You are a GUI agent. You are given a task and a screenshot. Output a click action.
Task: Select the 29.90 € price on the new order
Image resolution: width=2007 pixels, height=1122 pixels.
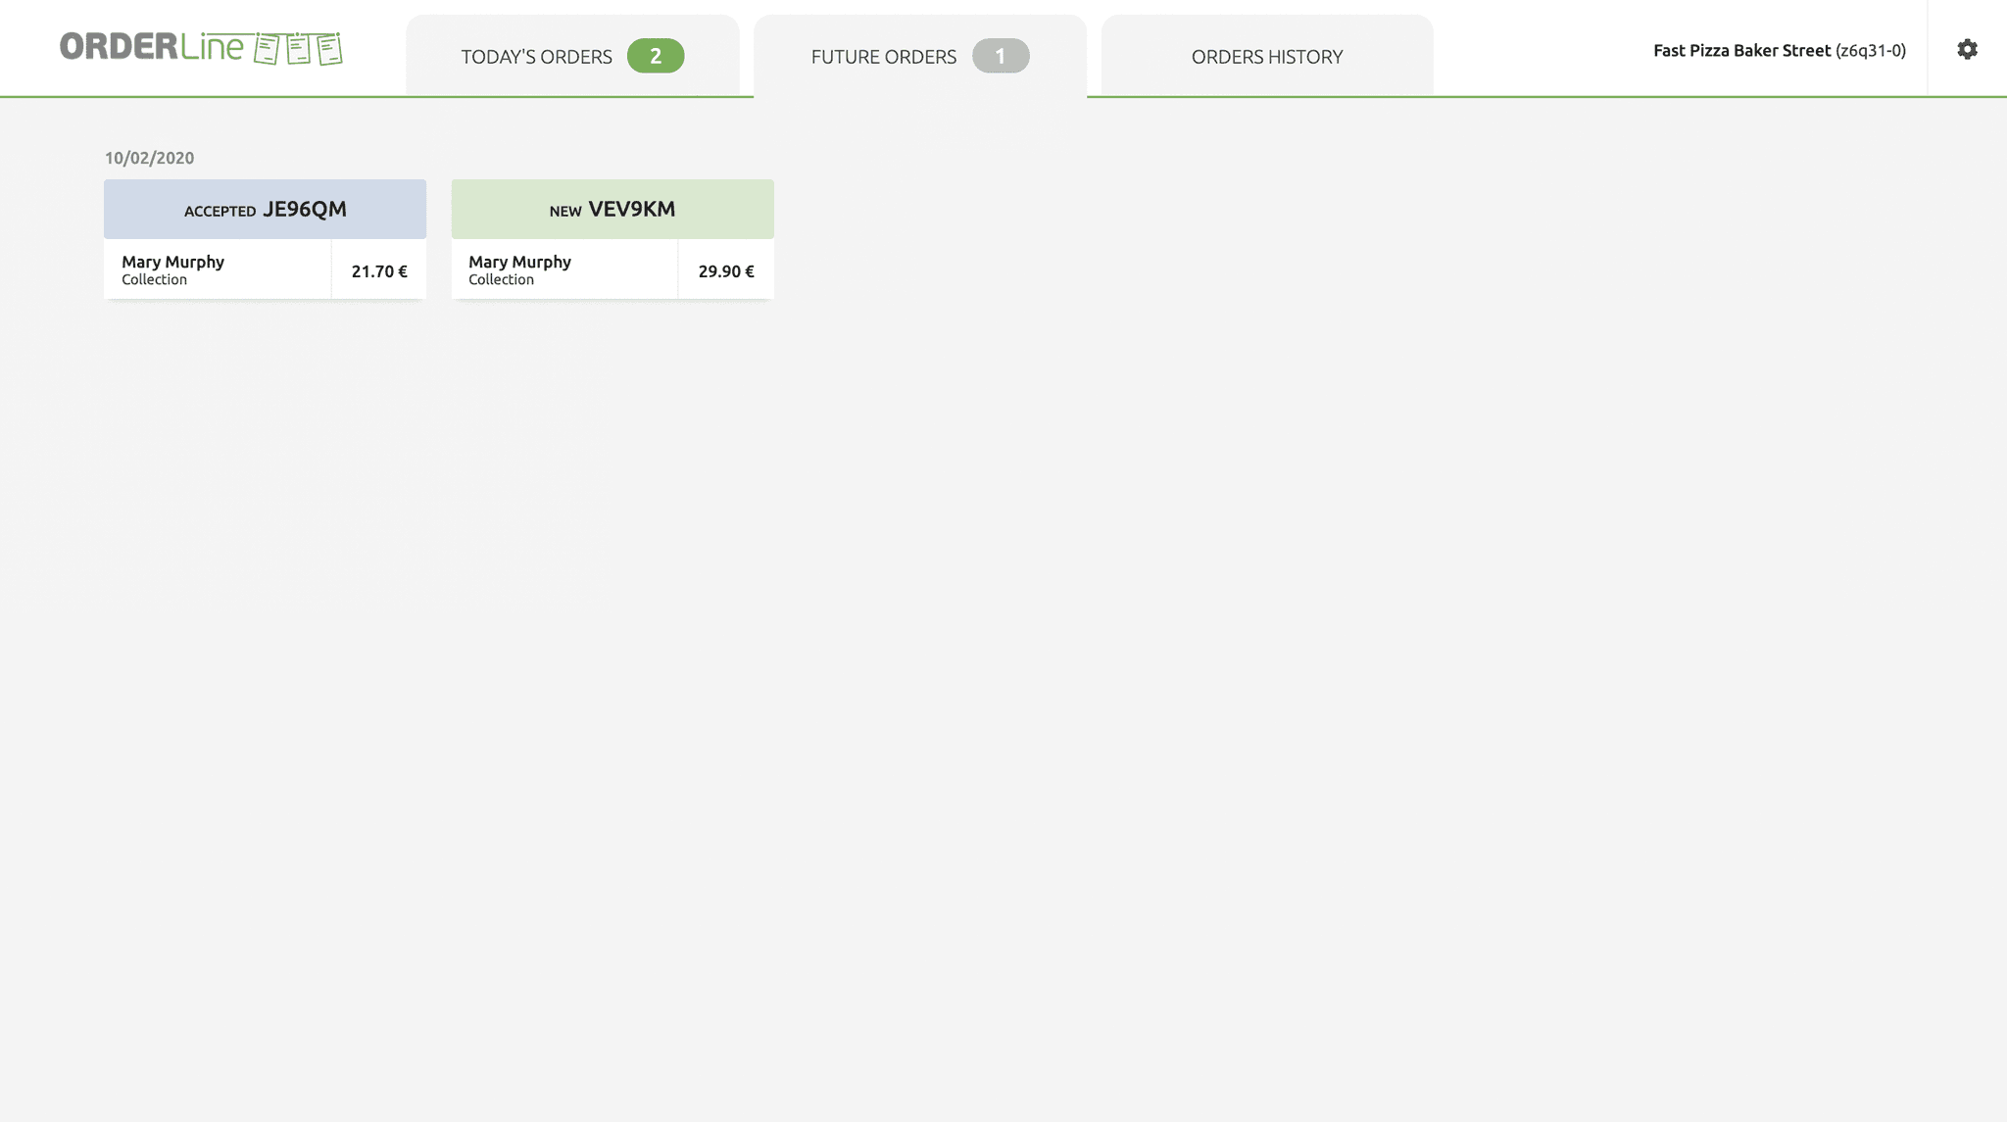click(x=725, y=271)
